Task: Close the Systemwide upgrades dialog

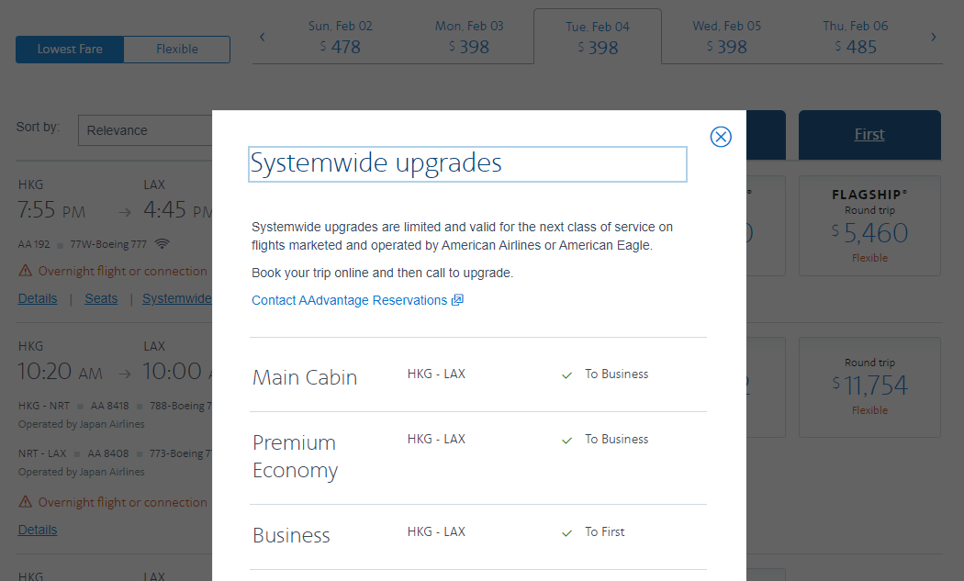Action: (721, 137)
